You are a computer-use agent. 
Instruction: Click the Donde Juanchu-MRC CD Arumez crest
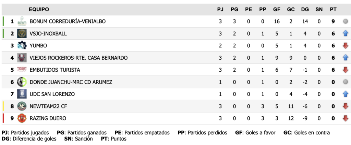click(x=22, y=82)
